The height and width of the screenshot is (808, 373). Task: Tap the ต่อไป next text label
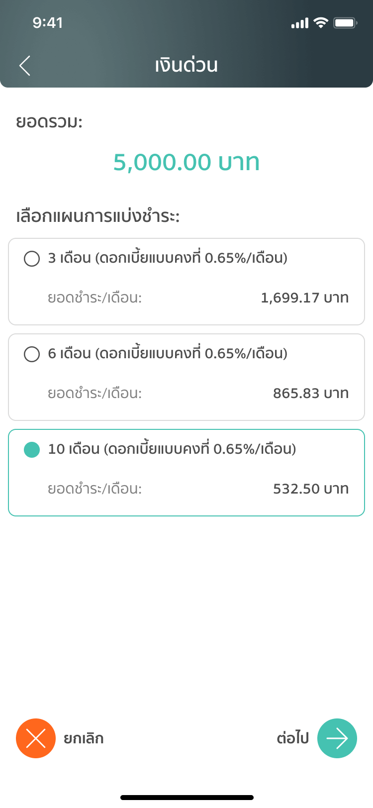292,738
